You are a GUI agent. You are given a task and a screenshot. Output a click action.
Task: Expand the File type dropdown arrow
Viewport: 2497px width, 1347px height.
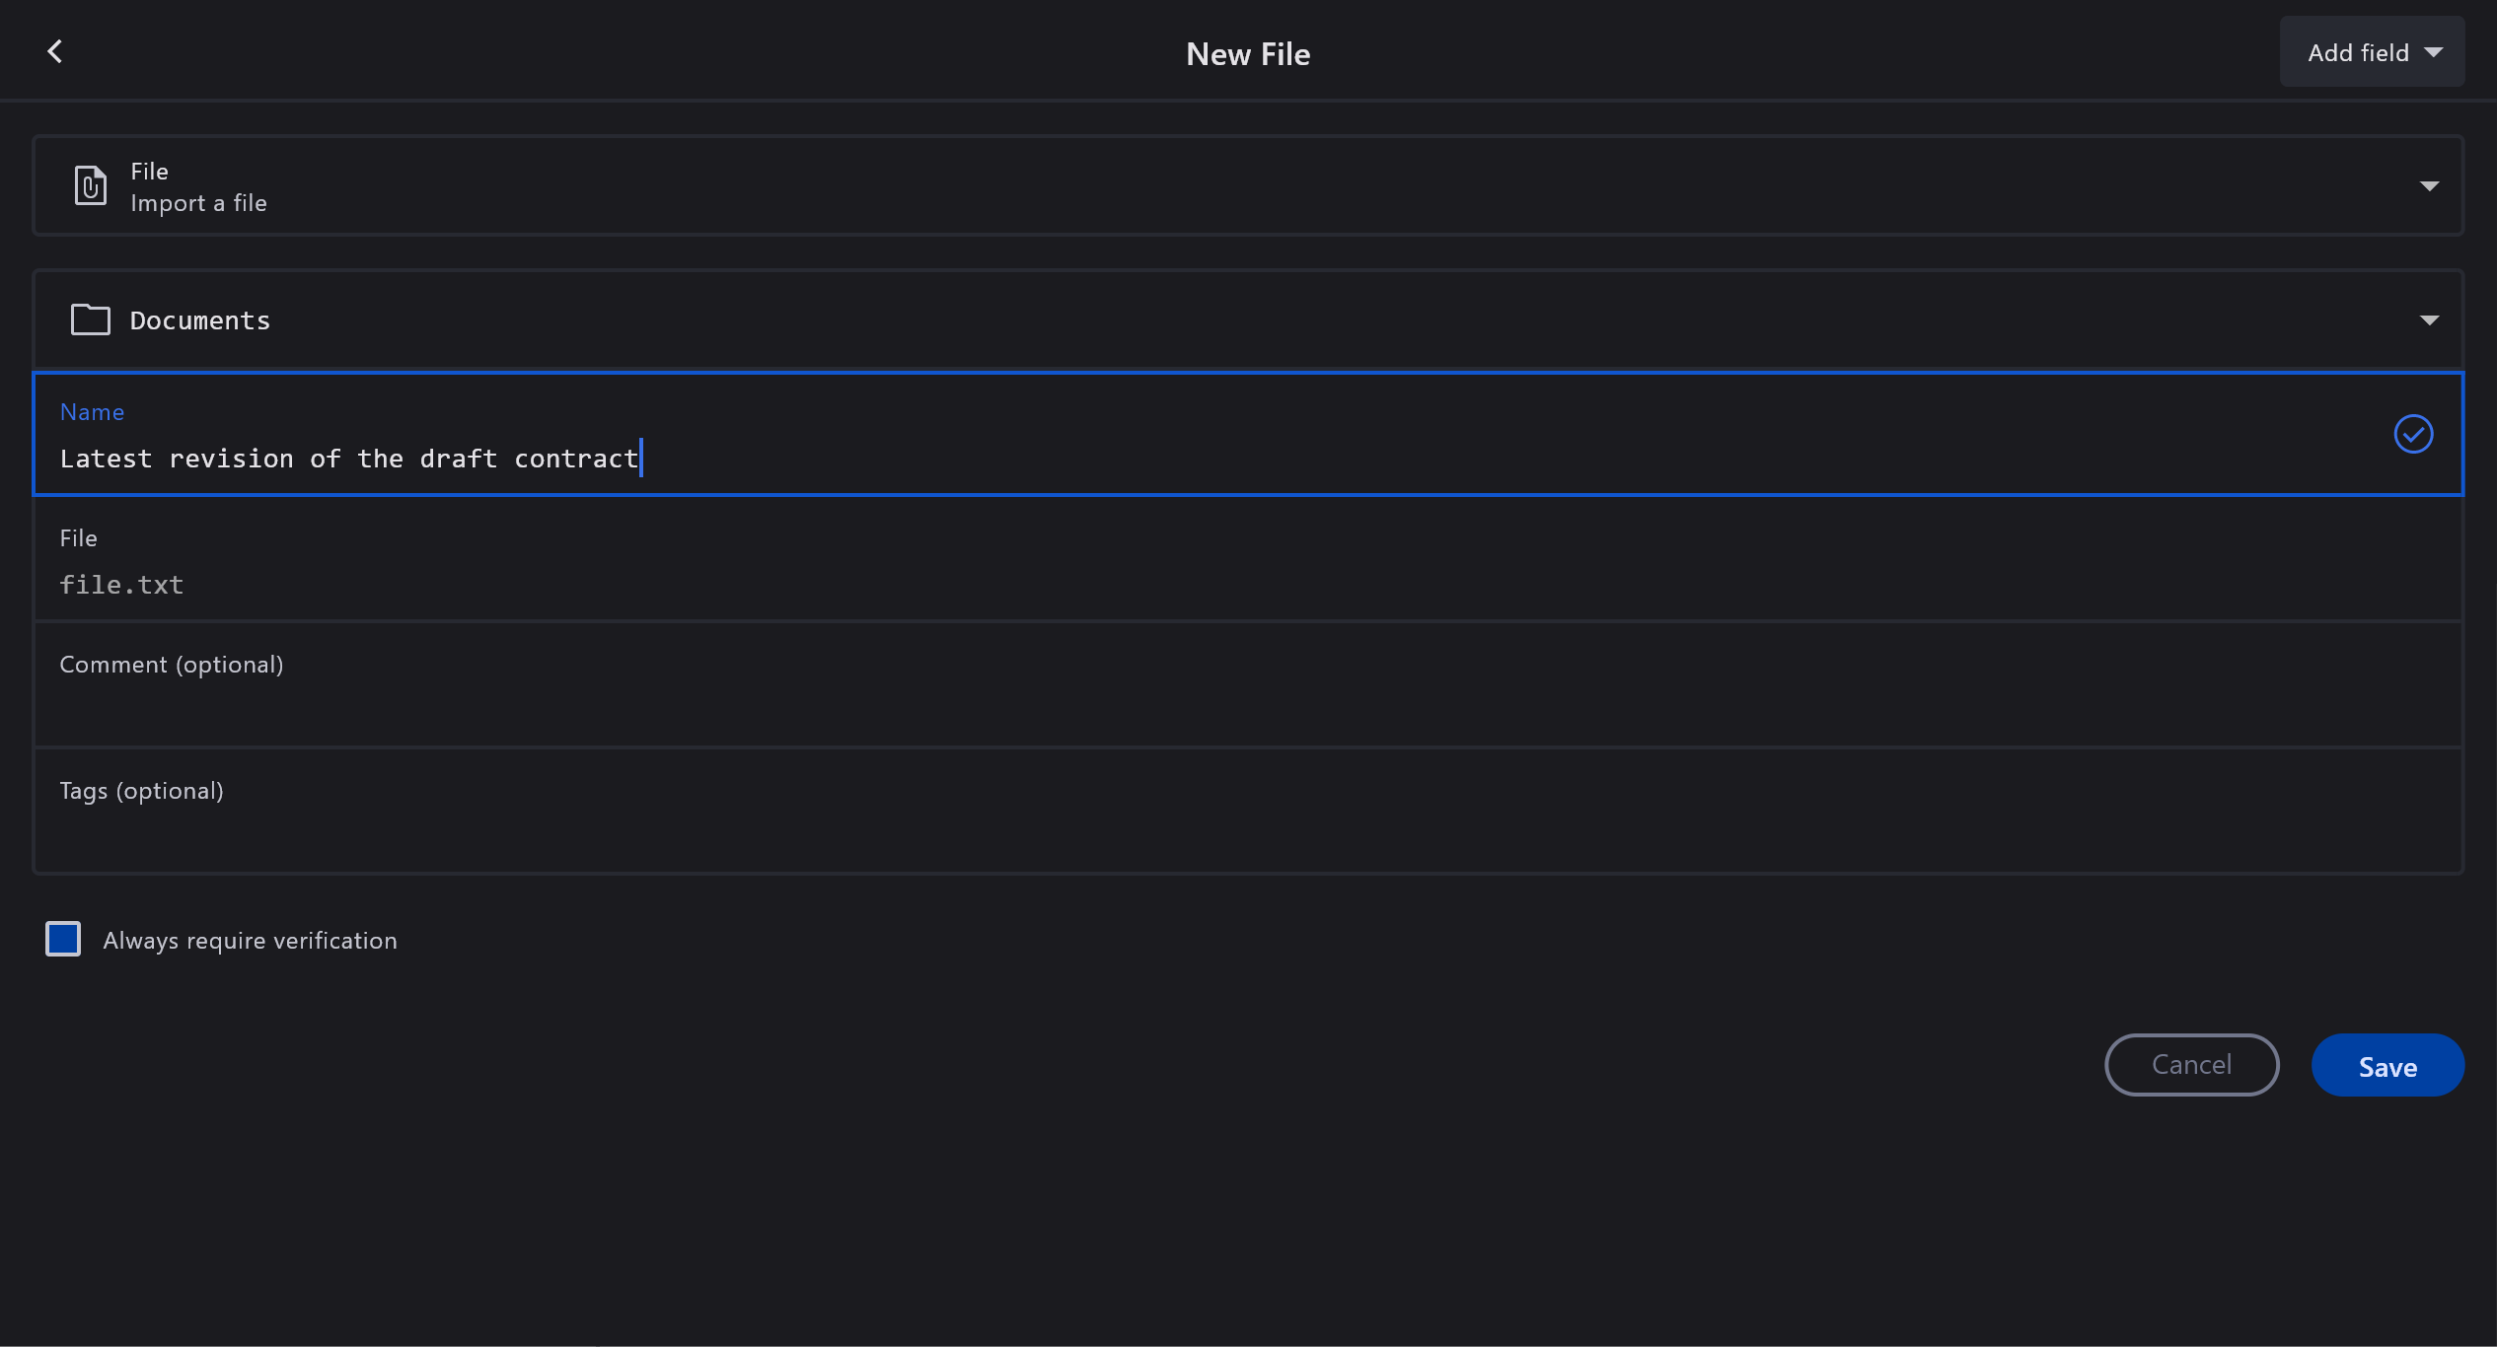[2429, 186]
